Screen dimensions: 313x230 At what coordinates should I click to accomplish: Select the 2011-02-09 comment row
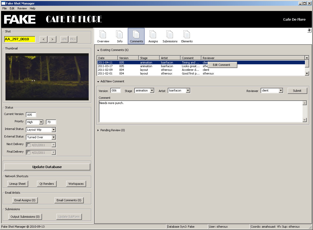pyautogui.click(x=201, y=70)
